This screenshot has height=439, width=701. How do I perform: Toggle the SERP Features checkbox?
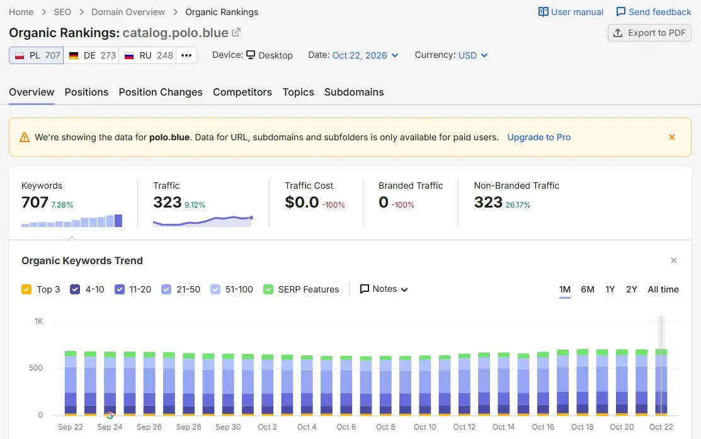pyautogui.click(x=268, y=289)
